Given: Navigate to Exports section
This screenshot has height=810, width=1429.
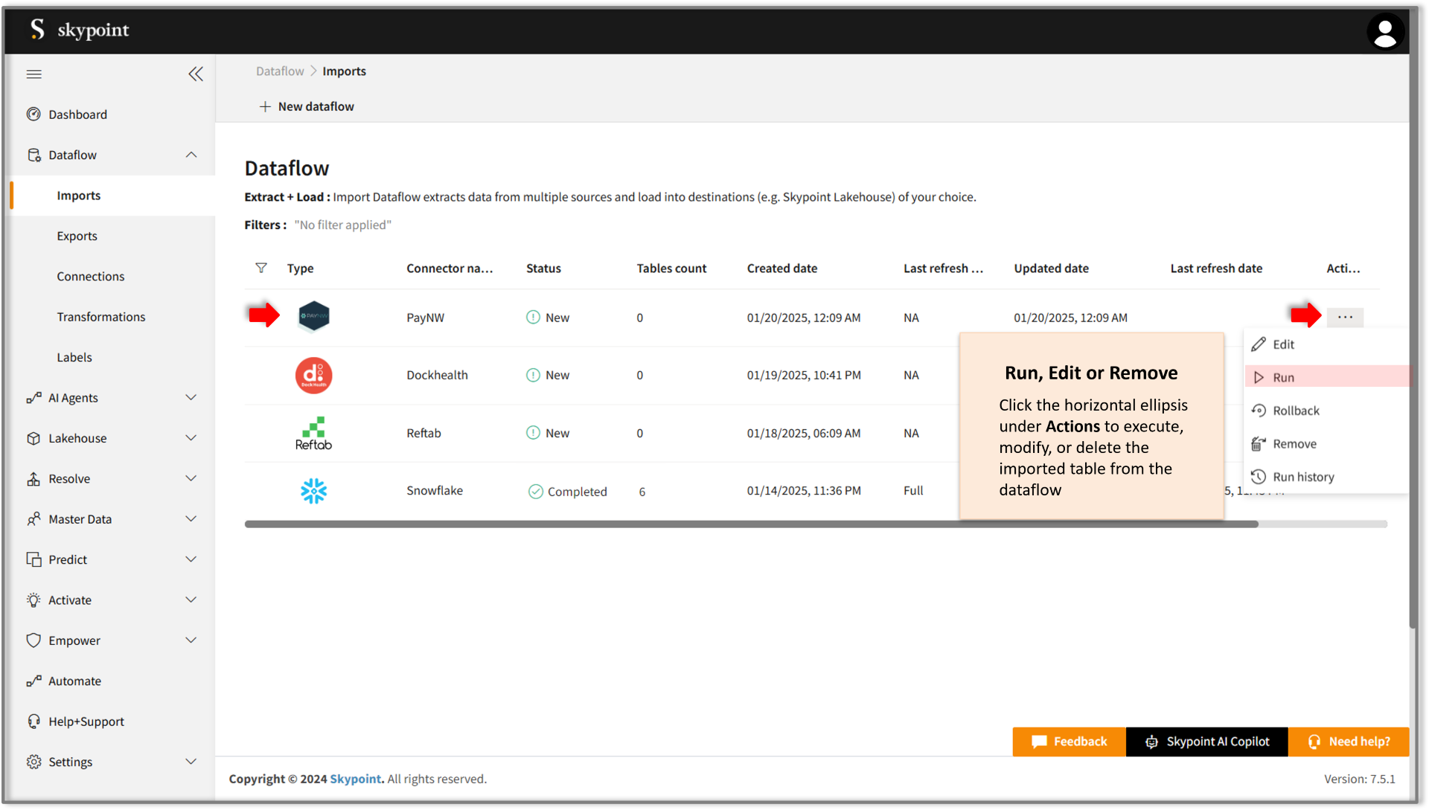Looking at the screenshot, I should coord(77,235).
